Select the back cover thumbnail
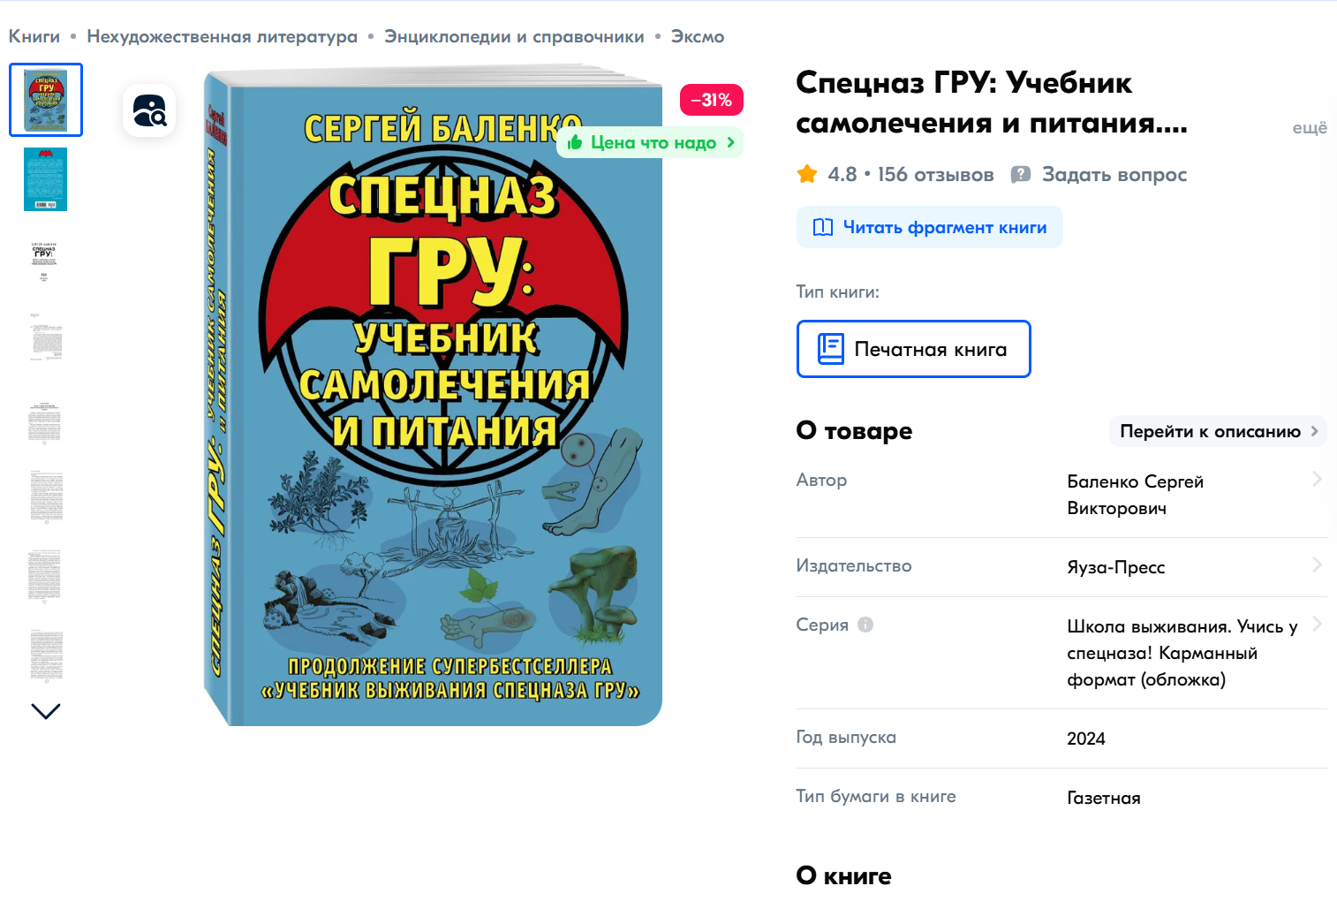Viewport: 1337px width, 924px height. click(x=46, y=179)
